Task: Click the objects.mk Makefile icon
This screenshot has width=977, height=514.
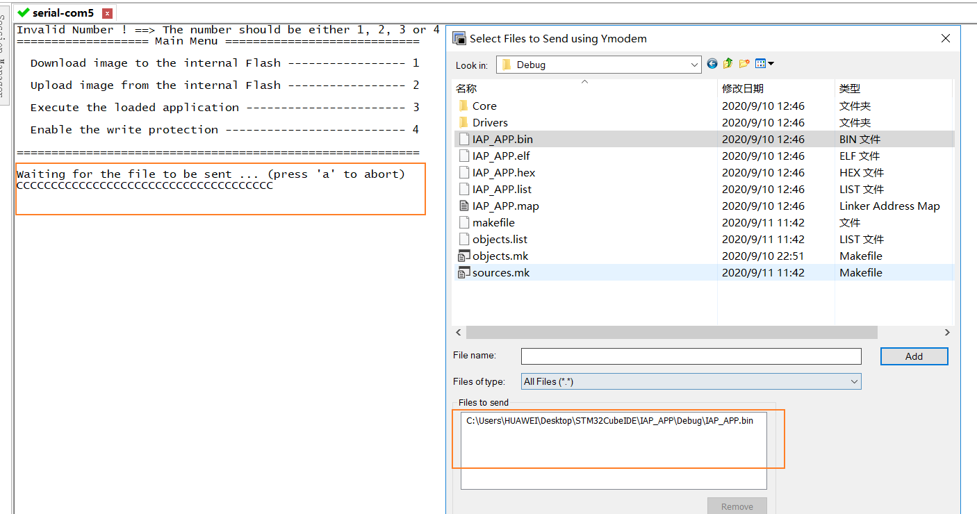Action: [463, 256]
